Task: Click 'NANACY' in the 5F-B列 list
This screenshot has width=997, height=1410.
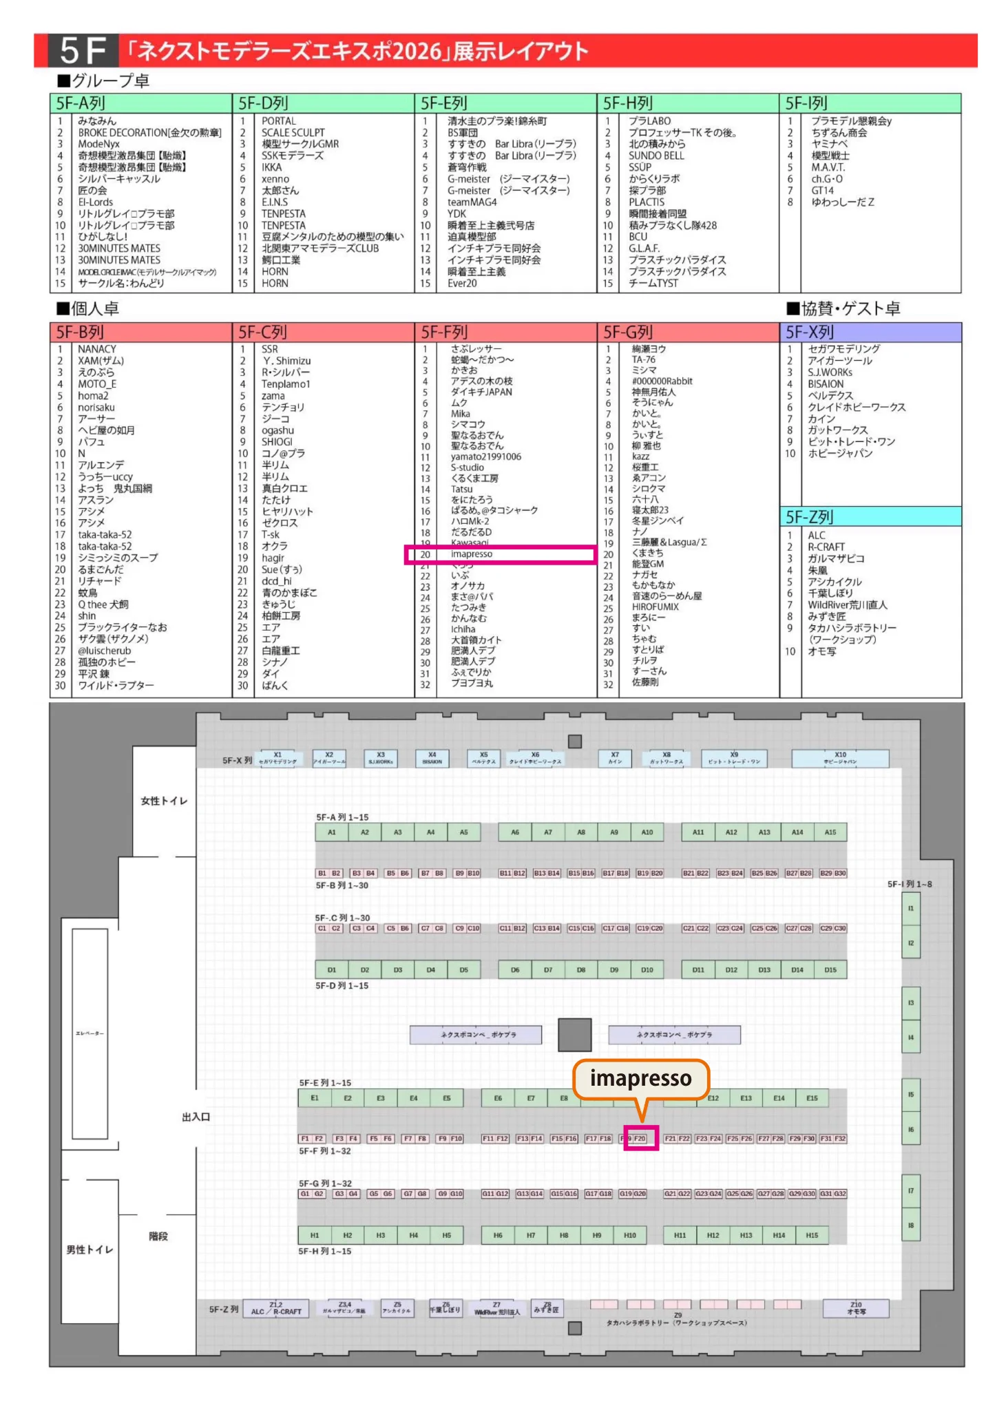Action: 97,349
